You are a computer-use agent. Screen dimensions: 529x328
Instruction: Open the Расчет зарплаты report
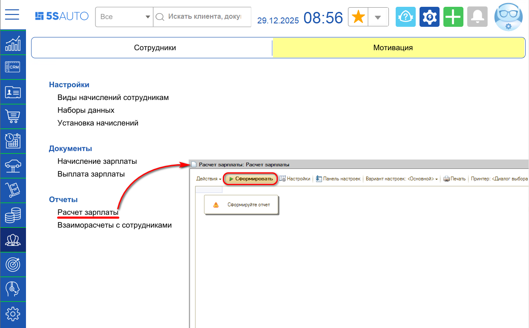88,212
